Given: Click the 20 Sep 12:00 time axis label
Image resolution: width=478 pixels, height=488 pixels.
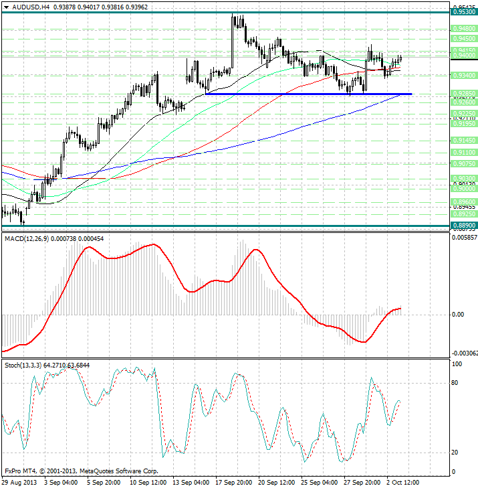Looking at the screenshot, I should (x=277, y=483).
